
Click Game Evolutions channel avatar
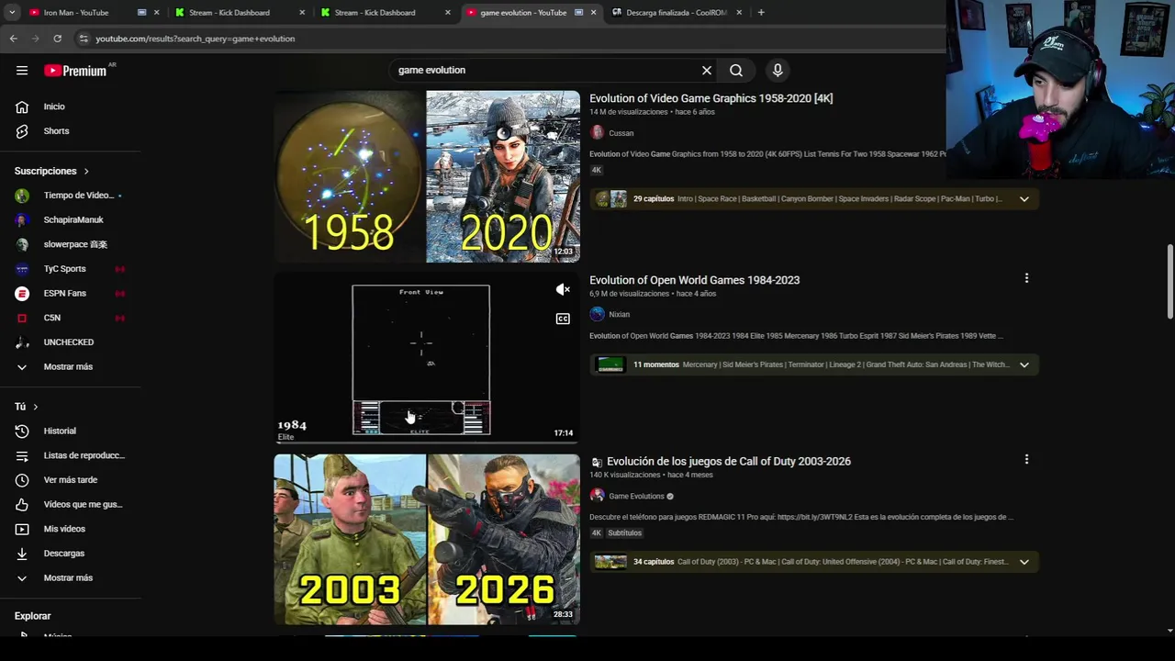[598, 496]
